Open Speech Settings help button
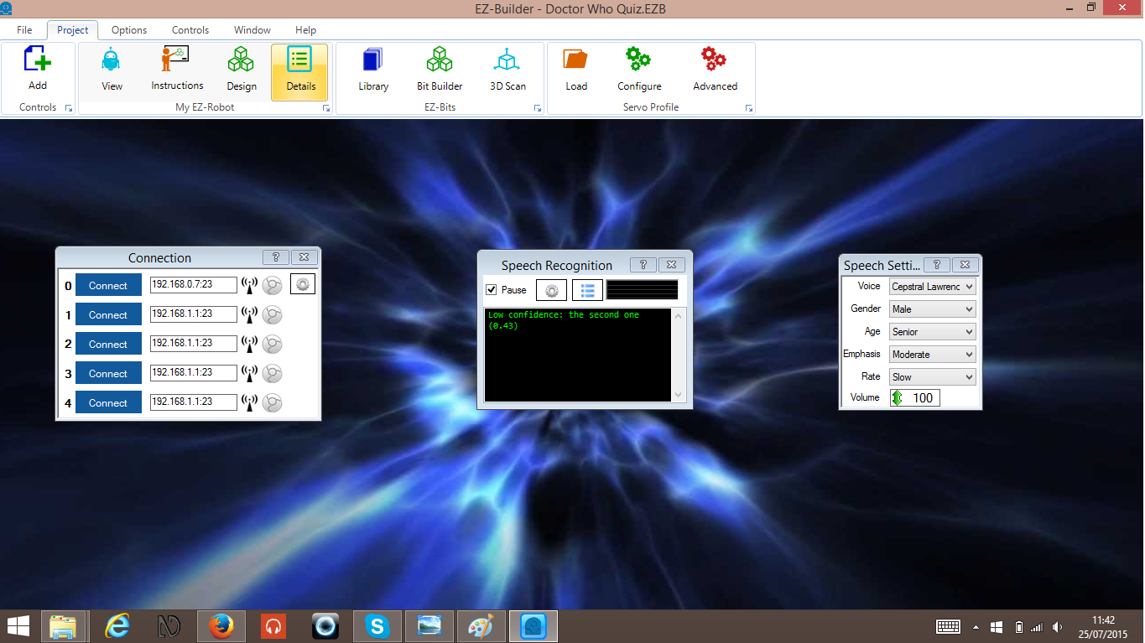Screen dimensions: 1145x643 pyautogui.click(x=937, y=265)
